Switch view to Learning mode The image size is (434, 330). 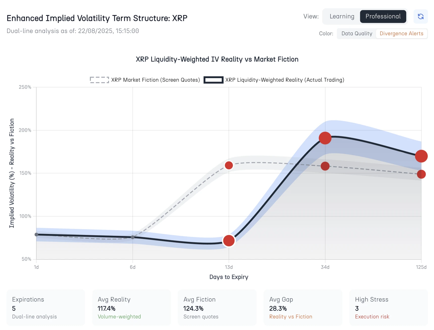coord(342,17)
